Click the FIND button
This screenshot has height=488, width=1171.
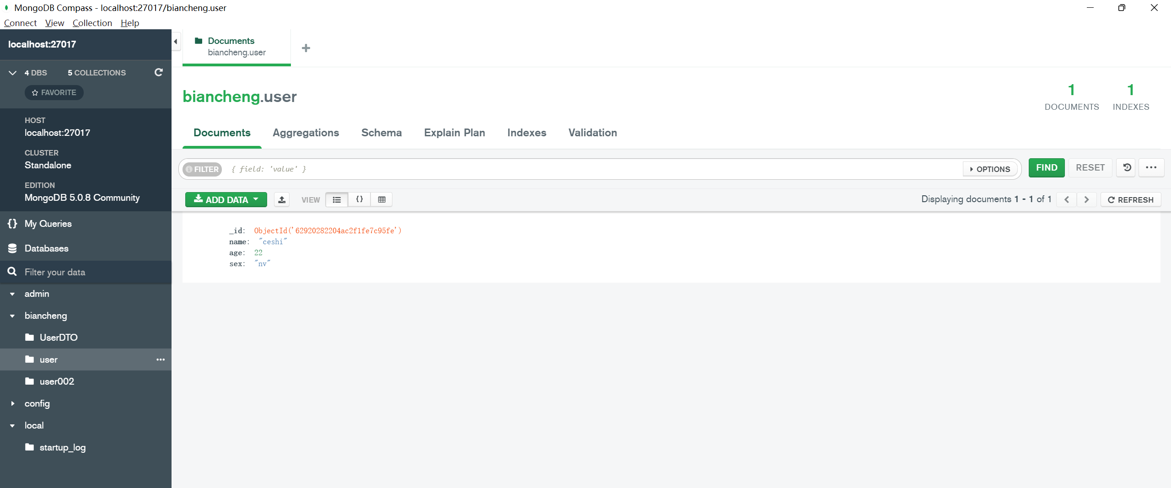click(x=1047, y=168)
